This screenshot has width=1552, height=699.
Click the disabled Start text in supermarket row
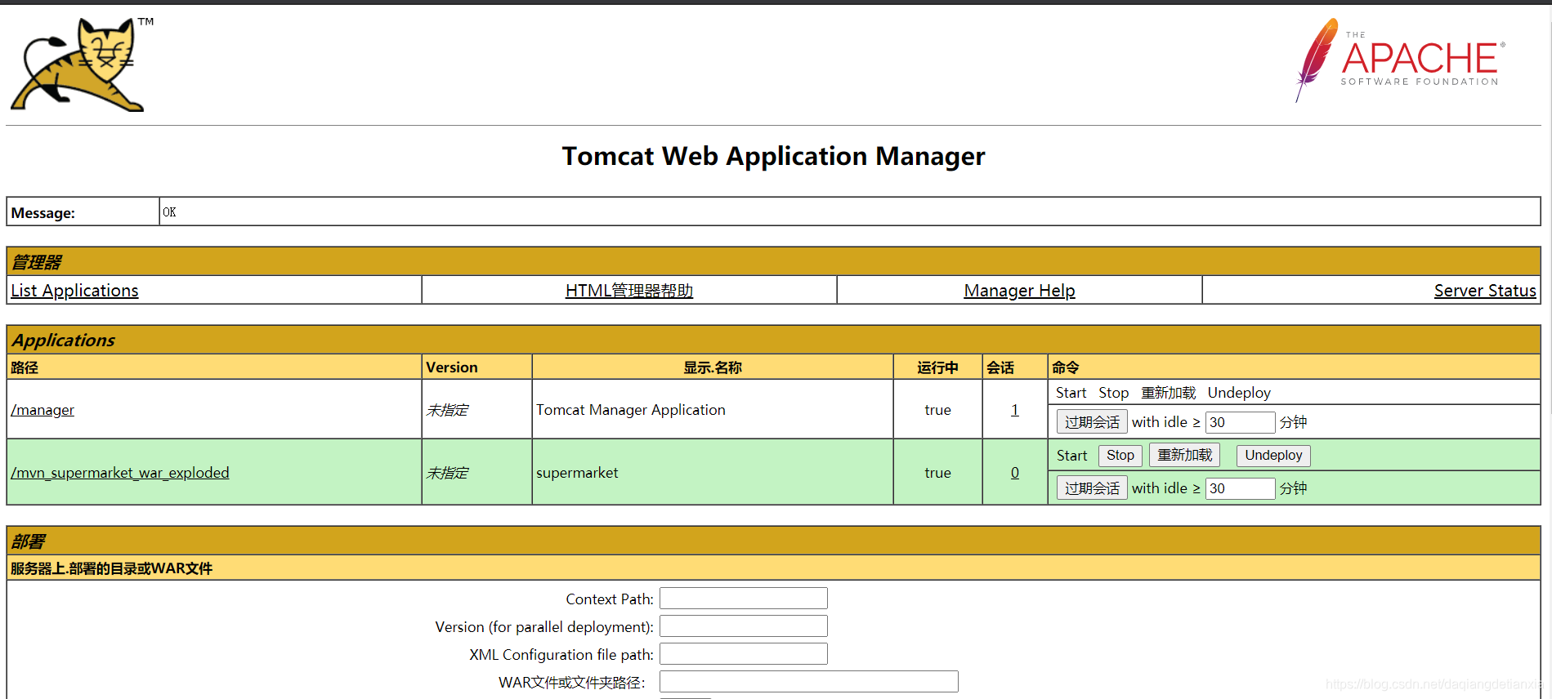point(1071,456)
